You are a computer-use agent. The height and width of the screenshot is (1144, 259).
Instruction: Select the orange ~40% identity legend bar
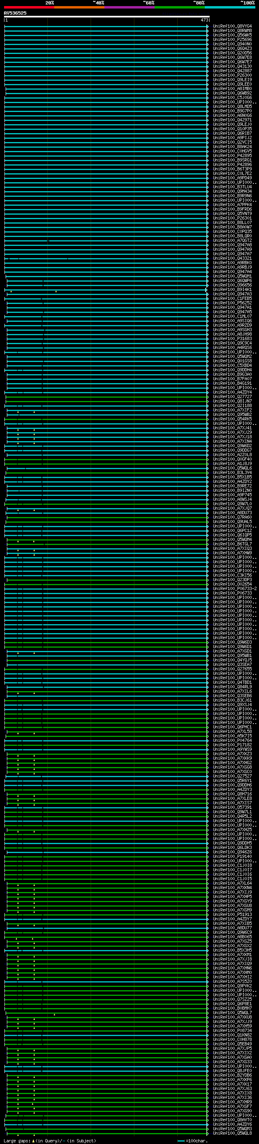click(79, 8)
